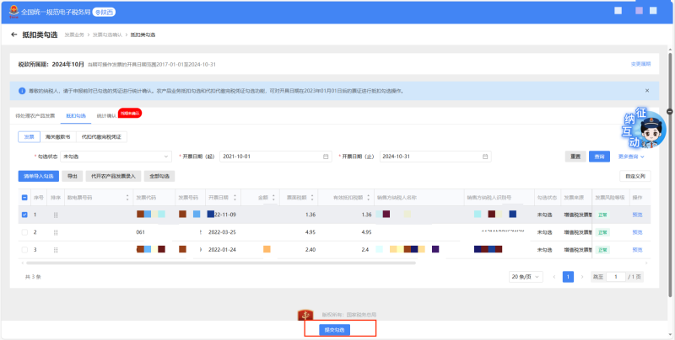The width and height of the screenshot is (675, 340).
Task: Click the blue 查询 search button
Action: pos(599,157)
